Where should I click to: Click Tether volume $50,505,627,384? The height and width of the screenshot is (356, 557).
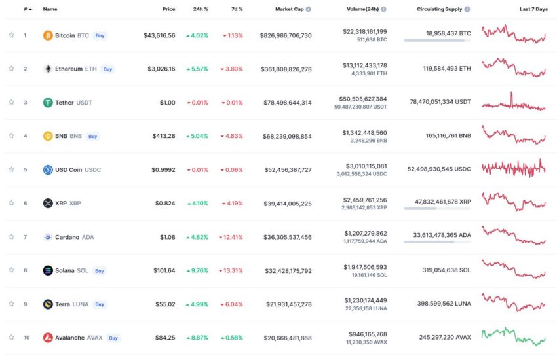pos(362,99)
